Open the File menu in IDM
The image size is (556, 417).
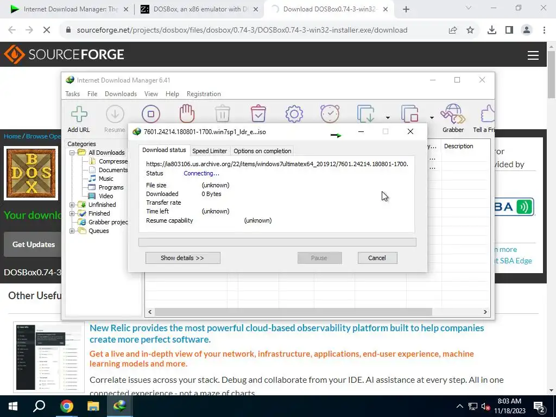[x=92, y=94]
